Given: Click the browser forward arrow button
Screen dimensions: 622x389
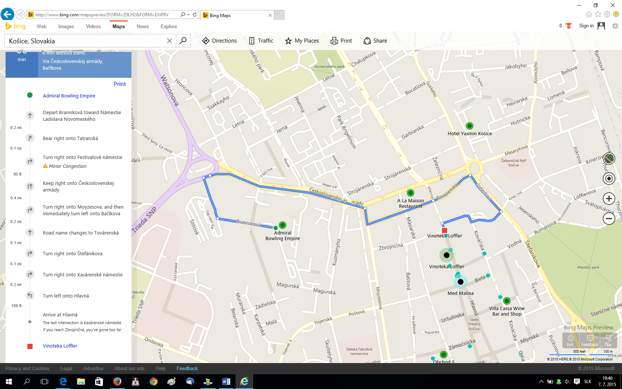Looking at the screenshot, I should (20, 14).
